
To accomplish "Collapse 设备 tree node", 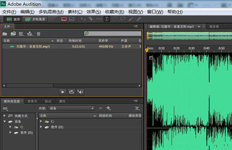I will tap(5, 121).
